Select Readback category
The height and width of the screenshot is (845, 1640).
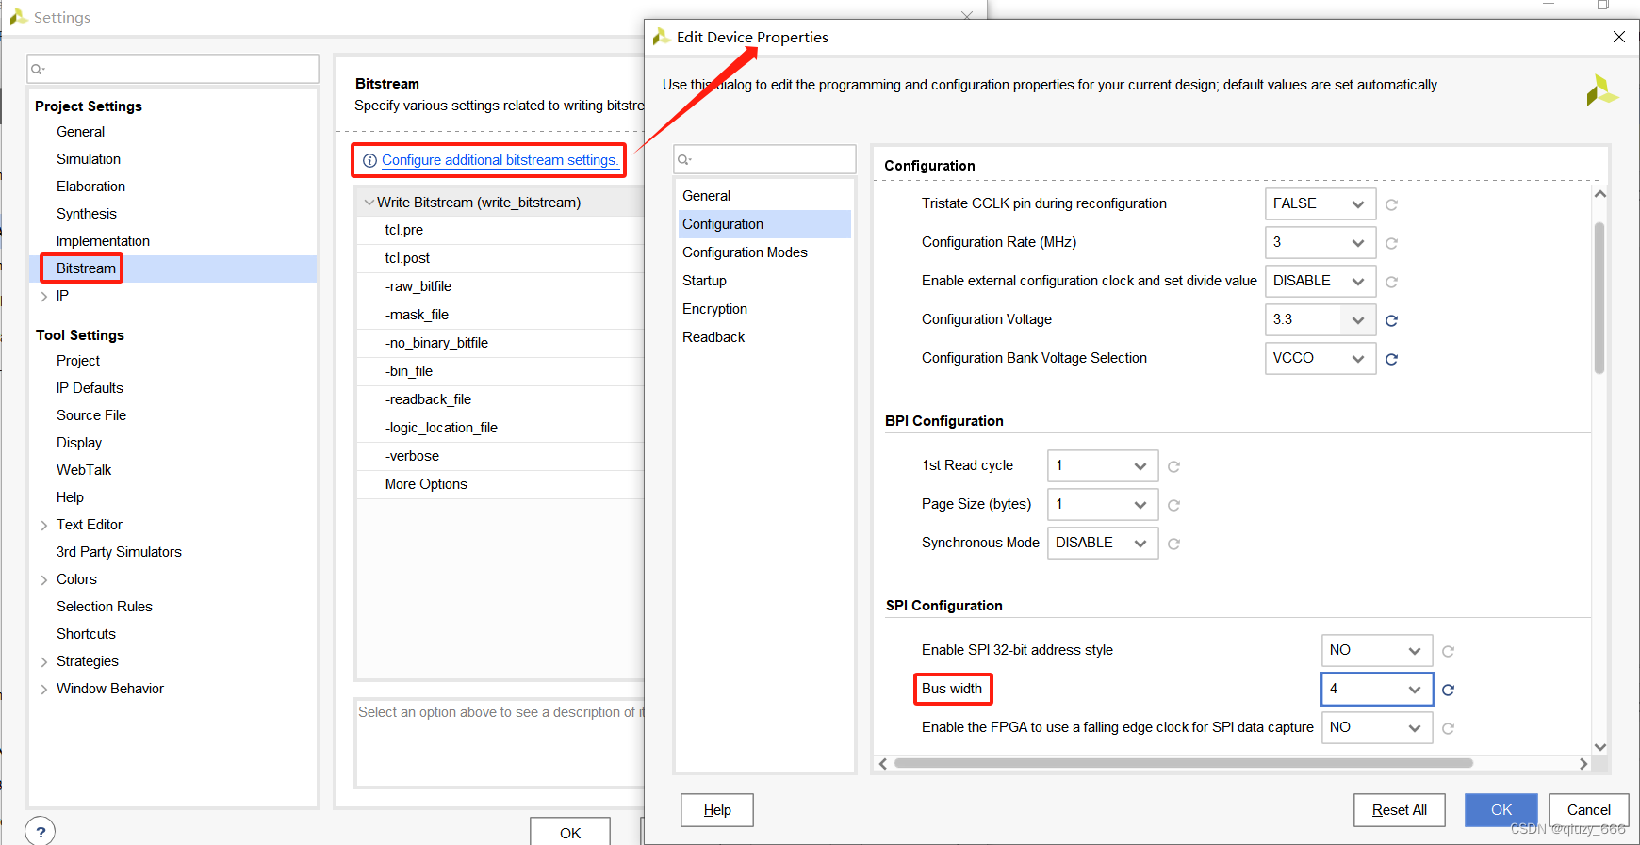pyautogui.click(x=764, y=337)
